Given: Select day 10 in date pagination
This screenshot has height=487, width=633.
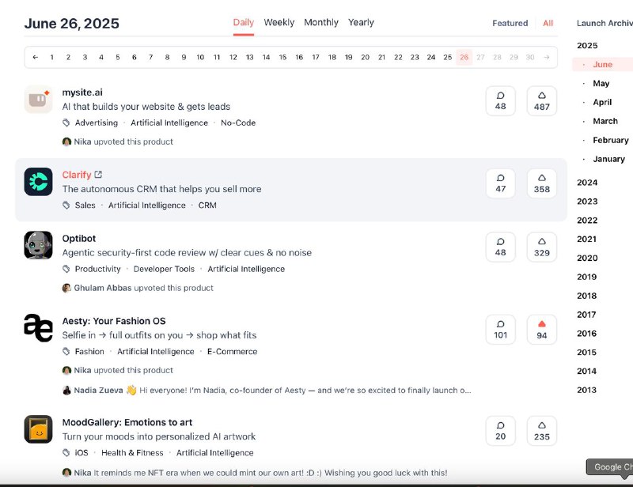Looking at the screenshot, I should [x=200, y=57].
